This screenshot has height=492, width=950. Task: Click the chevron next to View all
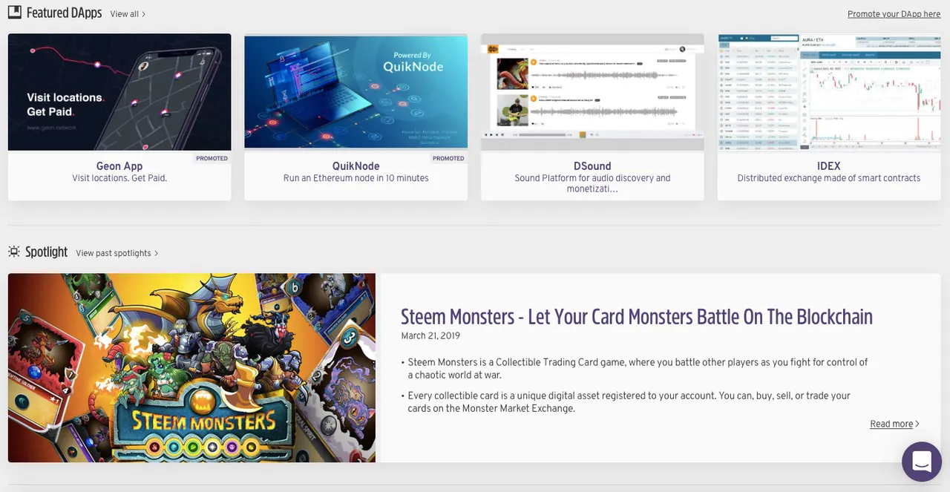click(143, 14)
